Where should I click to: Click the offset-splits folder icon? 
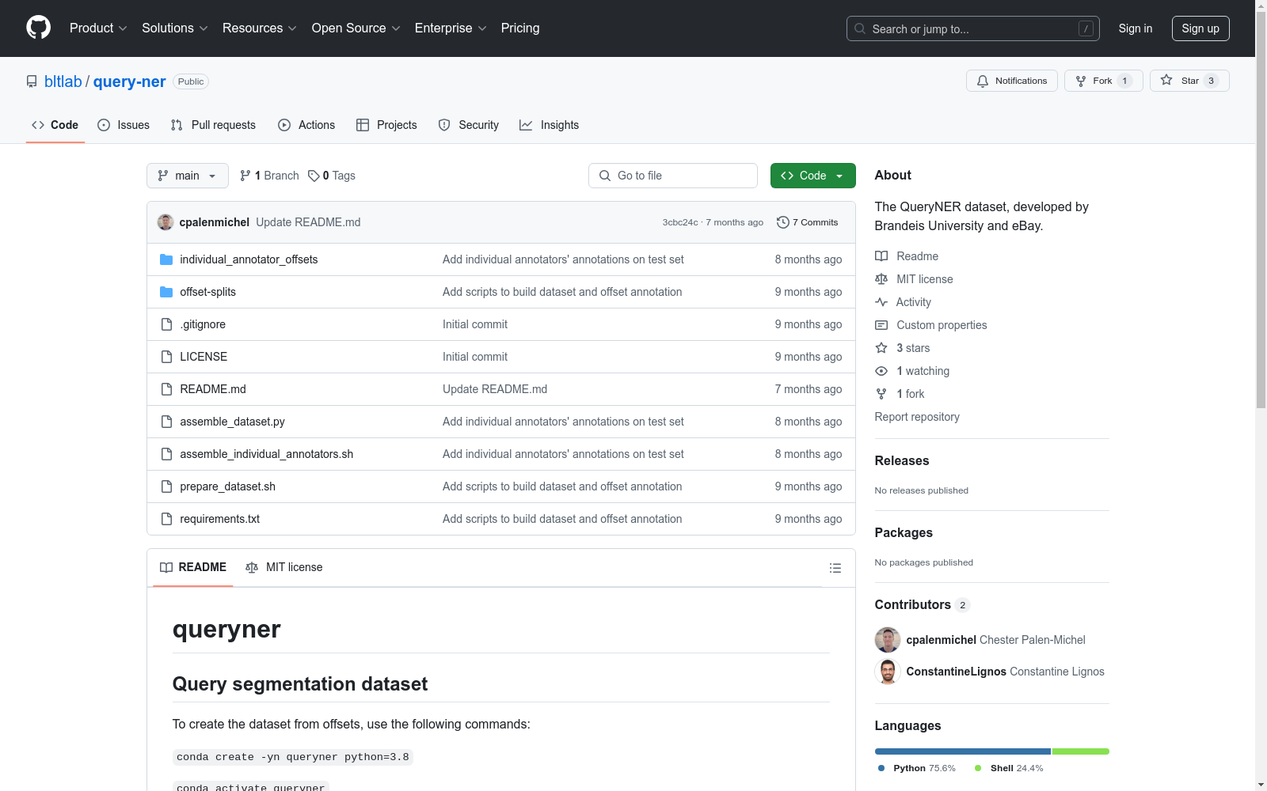tap(166, 292)
